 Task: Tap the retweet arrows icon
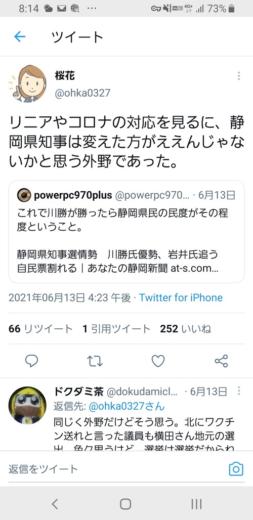pos(95,361)
